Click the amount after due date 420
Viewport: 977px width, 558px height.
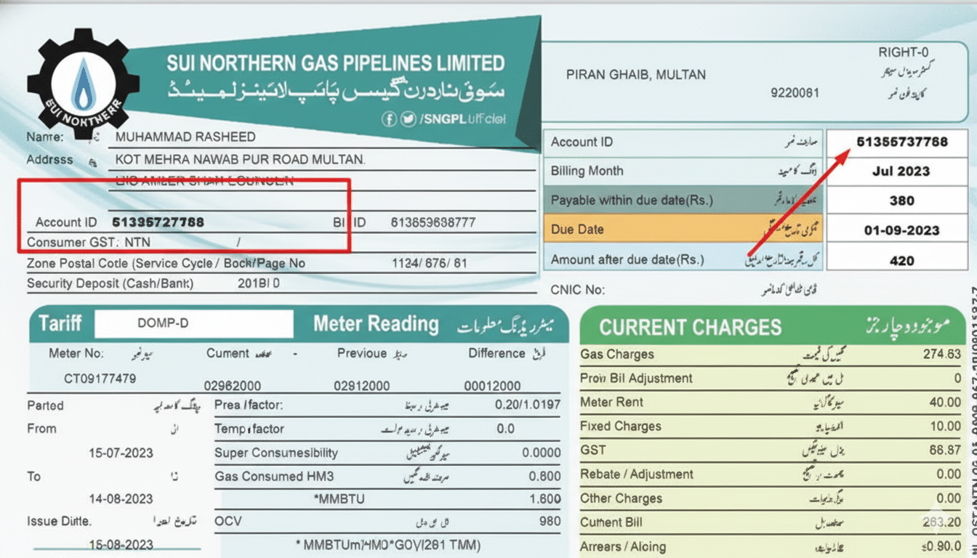pyautogui.click(x=901, y=260)
